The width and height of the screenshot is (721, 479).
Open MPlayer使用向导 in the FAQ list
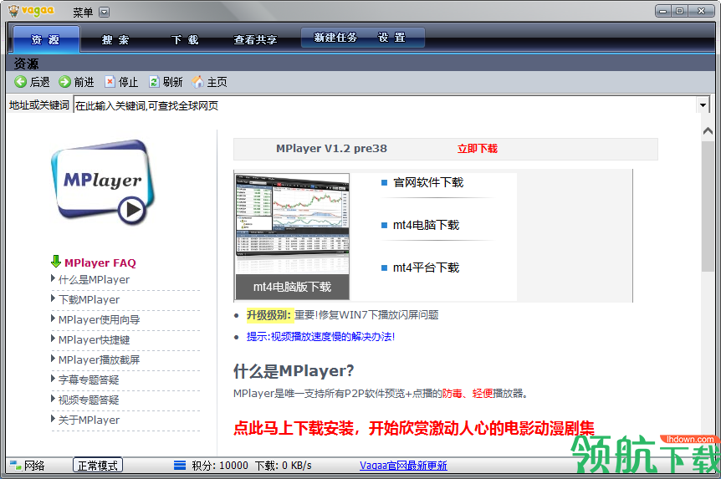(99, 319)
